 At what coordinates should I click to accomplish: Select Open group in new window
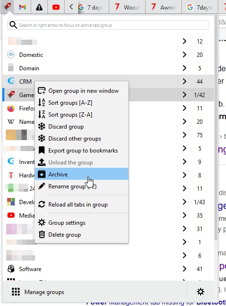coord(82,91)
